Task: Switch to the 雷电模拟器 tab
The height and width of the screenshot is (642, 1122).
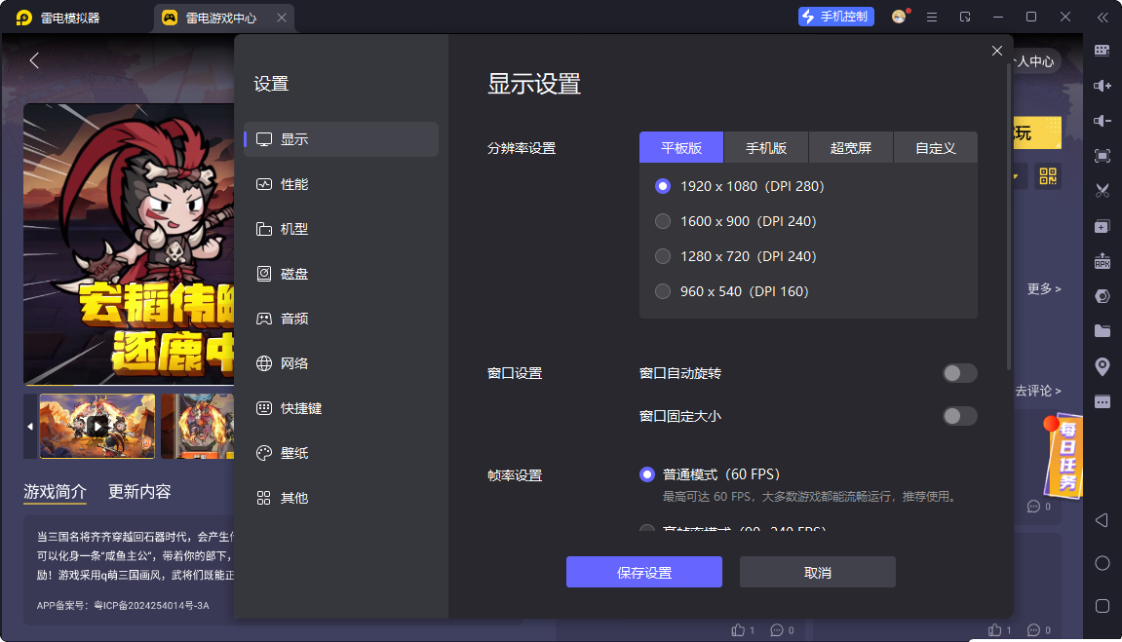Action: click(x=58, y=18)
